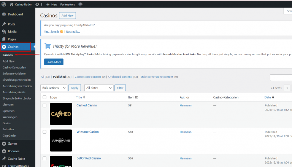292x167 pixels.
Task: Open Casino-Kategorien submenu item
Action: pyautogui.click(x=14, y=67)
